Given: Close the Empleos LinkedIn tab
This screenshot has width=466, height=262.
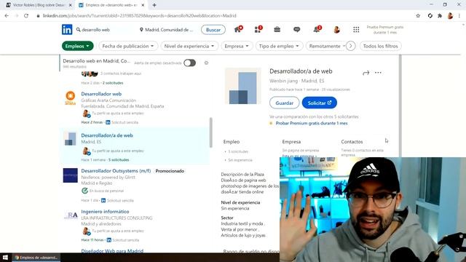Looking at the screenshot, I should click(x=143, y=5).
